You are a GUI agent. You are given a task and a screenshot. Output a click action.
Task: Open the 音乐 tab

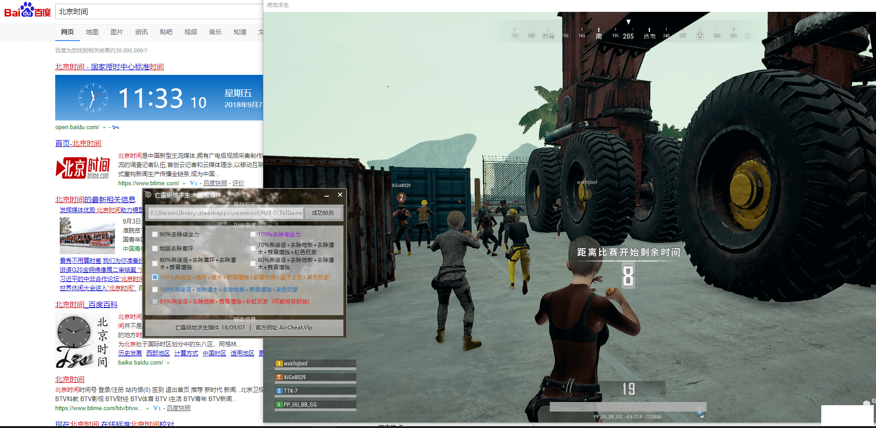coord(215,32)
